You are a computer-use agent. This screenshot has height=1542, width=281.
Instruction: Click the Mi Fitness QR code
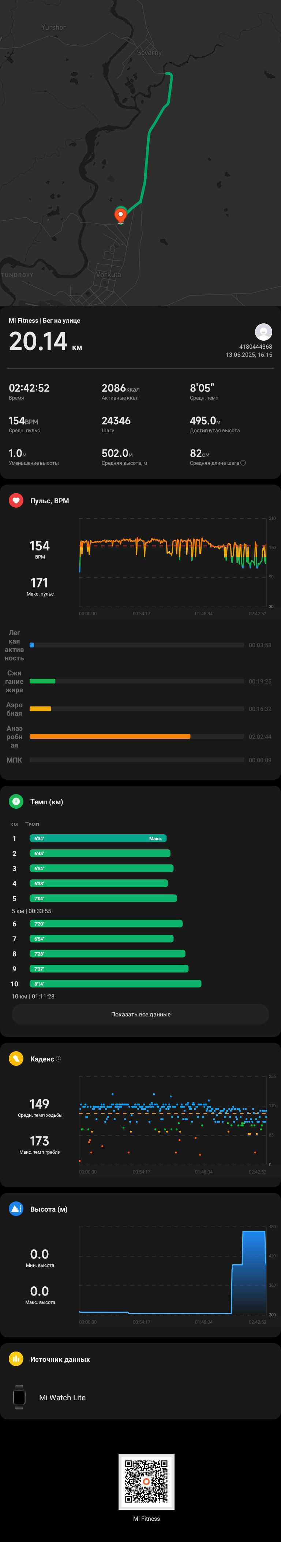click(146, 1482)
